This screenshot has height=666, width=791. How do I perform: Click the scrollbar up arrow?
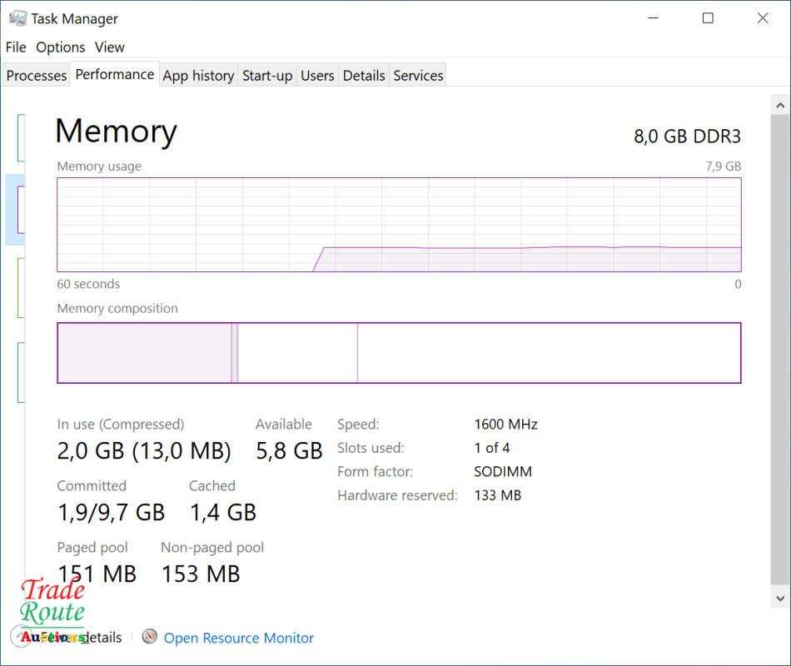(780, 105)
